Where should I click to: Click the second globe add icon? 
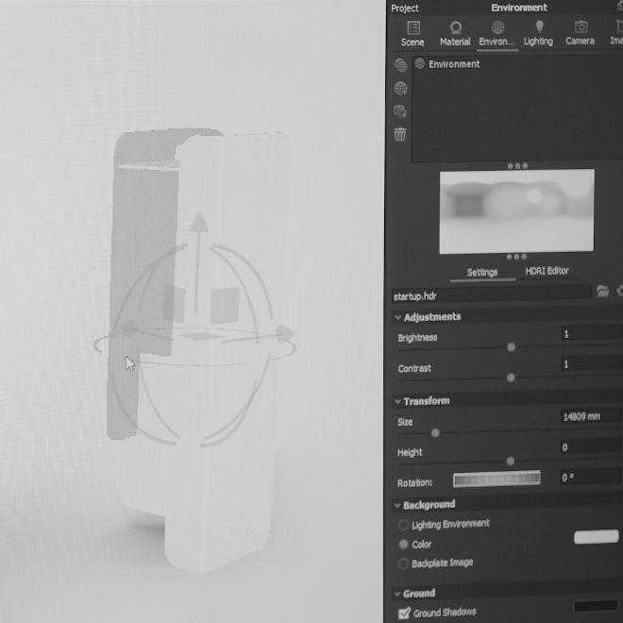400,88
